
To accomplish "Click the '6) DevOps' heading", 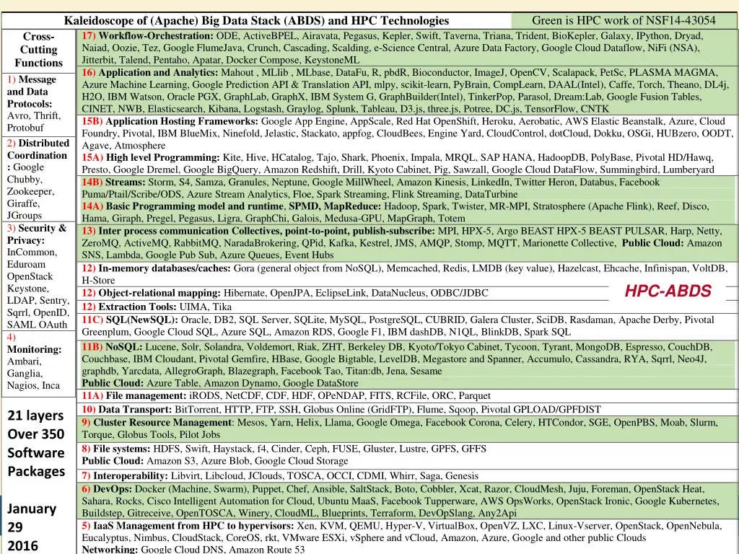I will 107,489.
